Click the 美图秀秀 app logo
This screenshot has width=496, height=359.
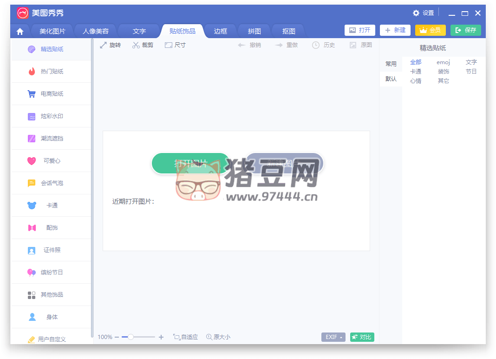(22, 13)
